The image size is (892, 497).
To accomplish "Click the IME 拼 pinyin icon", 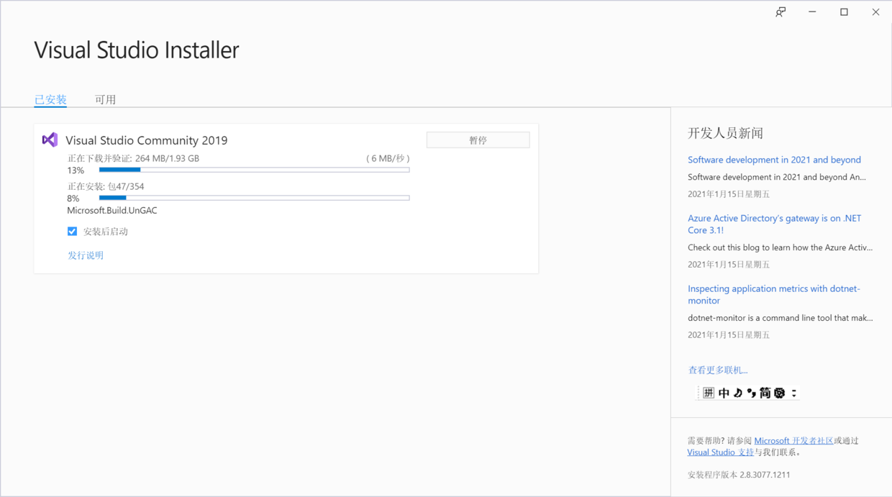I will 709,393.
